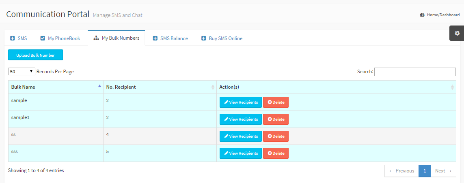This screenshot has width=464, height=183.
Task: Focus the Search input field
Action: (415, 72)
